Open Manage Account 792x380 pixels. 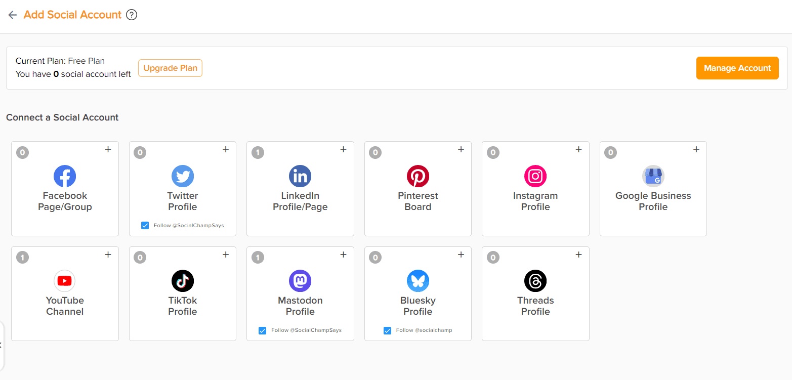pyautogui.click(x=737, y=68)
